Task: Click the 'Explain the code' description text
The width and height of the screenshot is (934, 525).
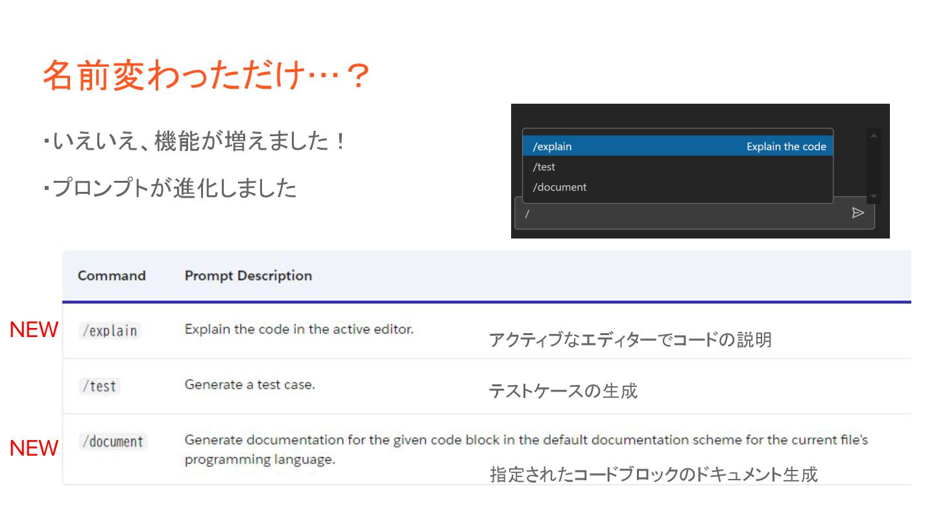Action: click(x=786, y=146)
